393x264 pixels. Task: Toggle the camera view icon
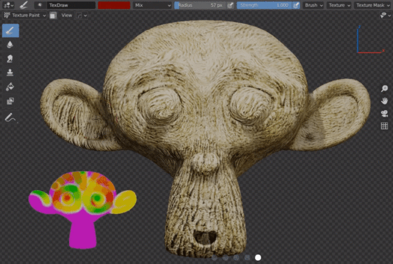384,113
